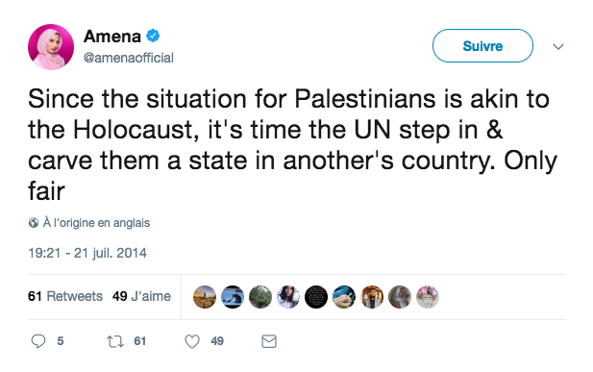The width and height of the screenshot is (593, 372).
Task: View the 49 J'aime list
Action: (x=141, y=296)
